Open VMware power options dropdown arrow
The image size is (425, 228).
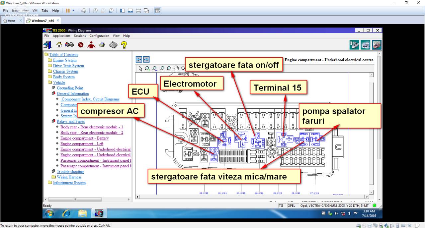pos(73,11)
